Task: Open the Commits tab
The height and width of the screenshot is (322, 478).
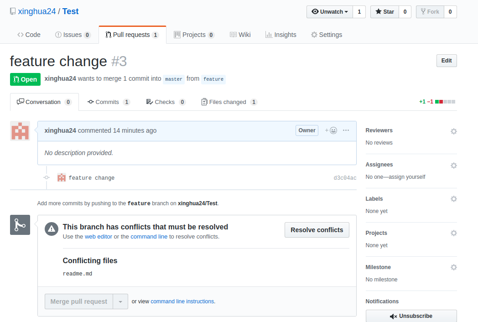Action: coord(109,102)
